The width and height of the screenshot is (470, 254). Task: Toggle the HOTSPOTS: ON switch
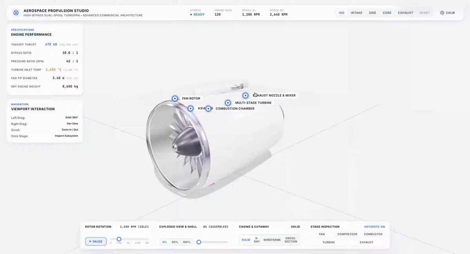tap(374, 227)
